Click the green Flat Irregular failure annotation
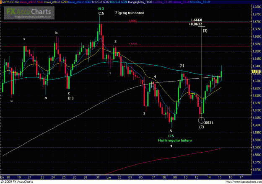The width and height of the screenshot is (262, 184). click(x=175, y=141)
